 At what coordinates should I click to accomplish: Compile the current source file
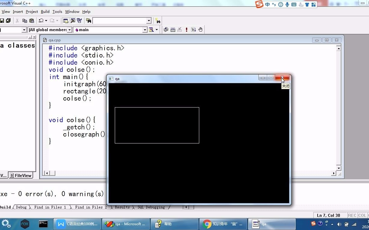[x=166, y=29]
